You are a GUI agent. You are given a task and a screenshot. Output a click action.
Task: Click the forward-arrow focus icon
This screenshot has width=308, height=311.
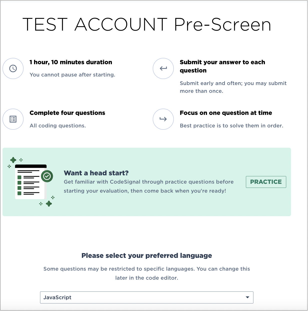163,119
